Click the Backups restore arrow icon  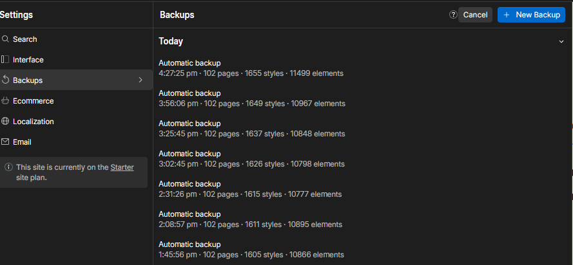(x=5, y=80)
